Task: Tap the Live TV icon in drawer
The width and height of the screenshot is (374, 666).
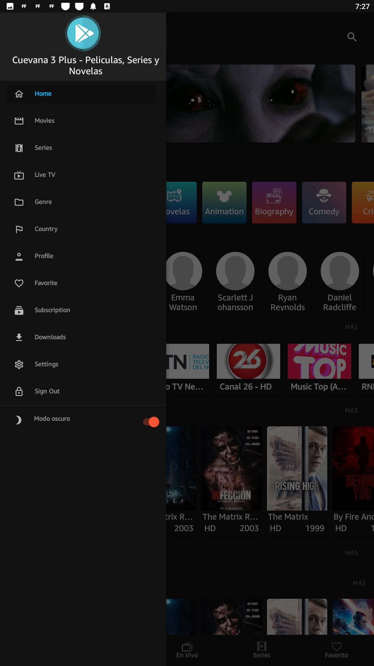Action: click(x=19, y=175)
